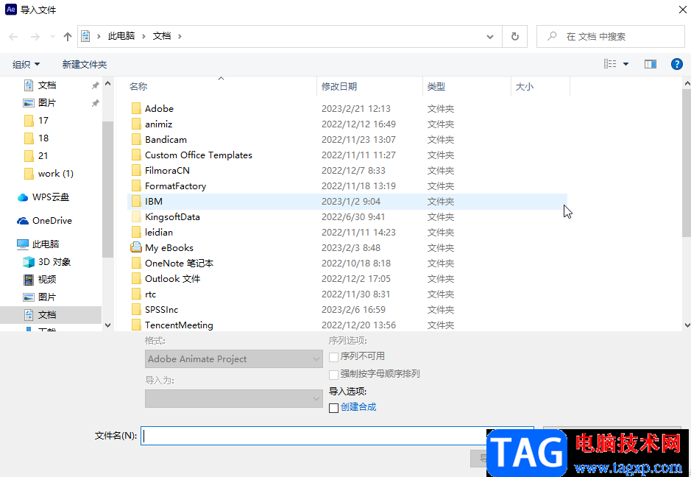Select 此电脑 in navigation pane
This screenshot has height=477, width=691.
(46, 244)
